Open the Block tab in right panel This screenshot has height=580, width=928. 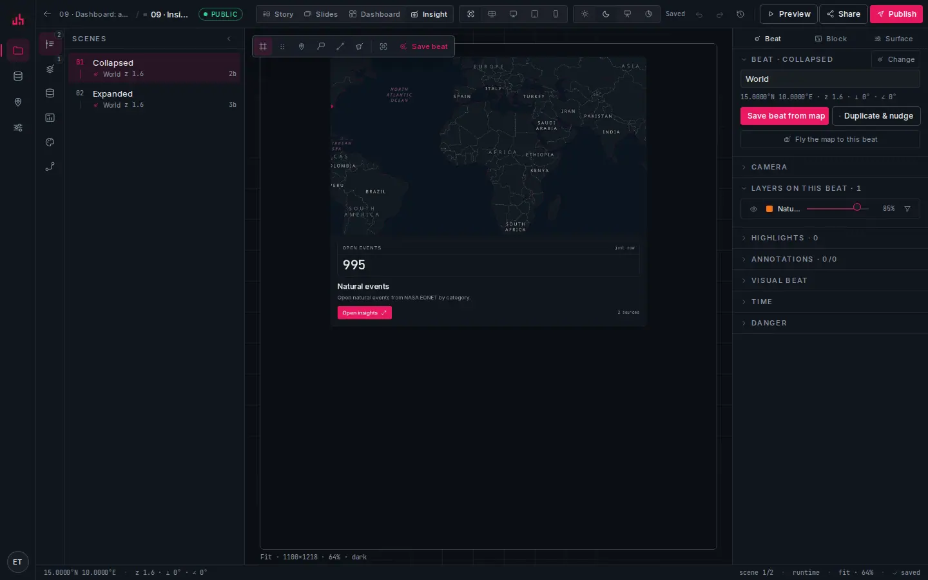(831, 39)
